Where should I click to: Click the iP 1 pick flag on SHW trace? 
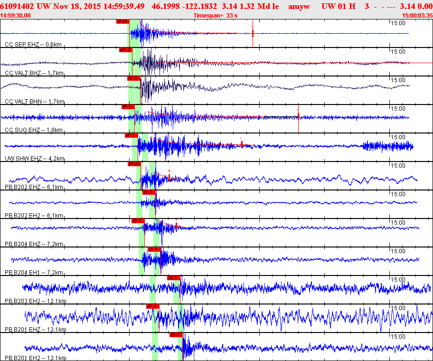click(131, 135)
